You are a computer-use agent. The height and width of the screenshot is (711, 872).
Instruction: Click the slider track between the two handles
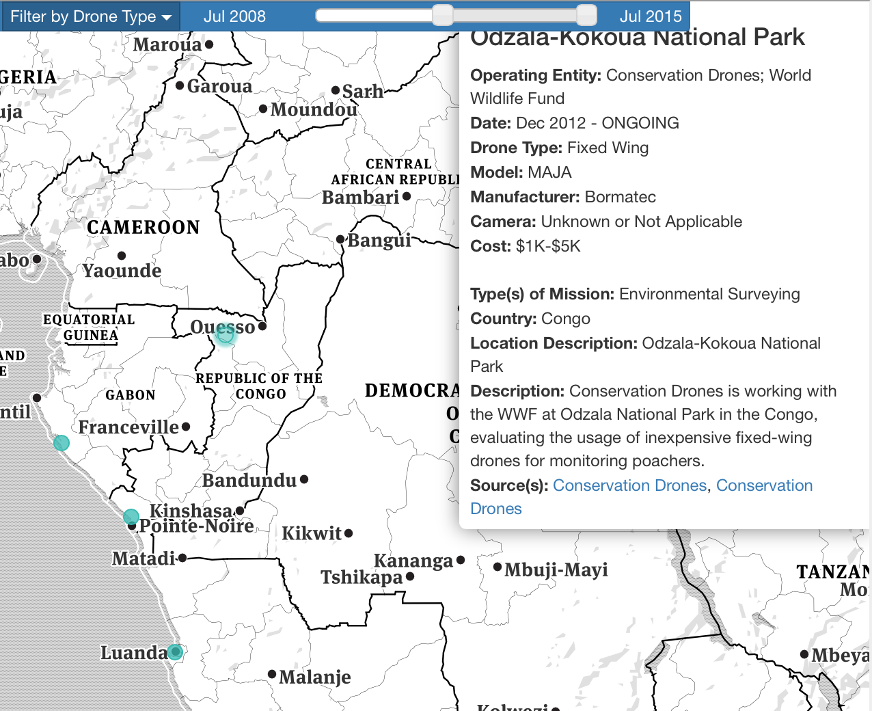click(515, 15)
